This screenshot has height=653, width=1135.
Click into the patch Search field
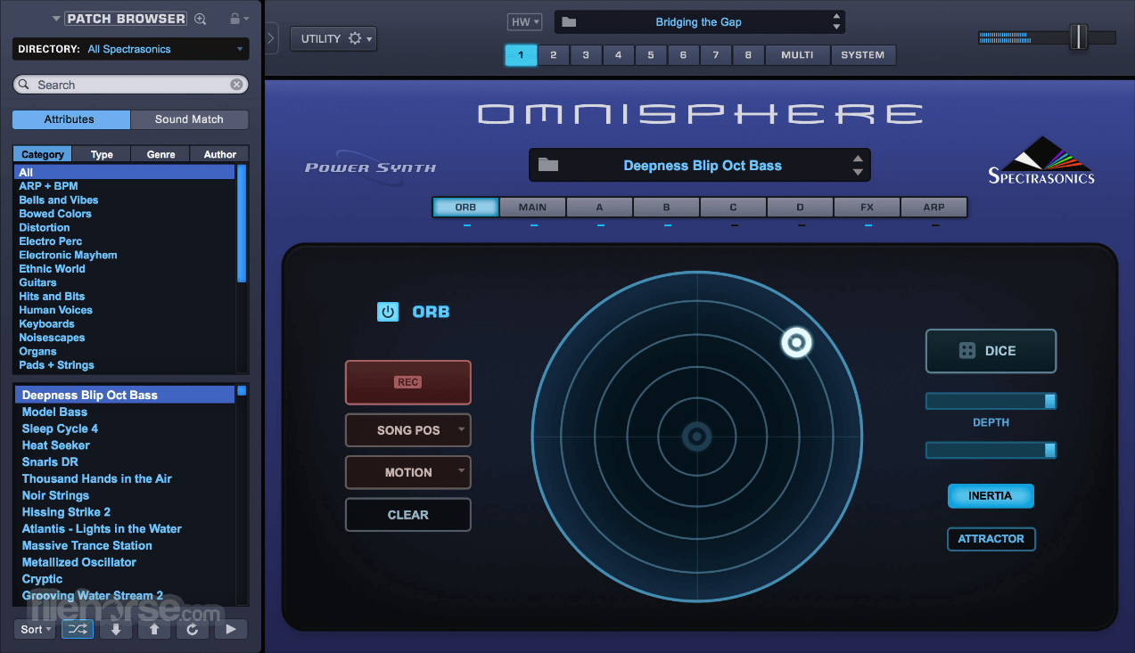(130, 85)
